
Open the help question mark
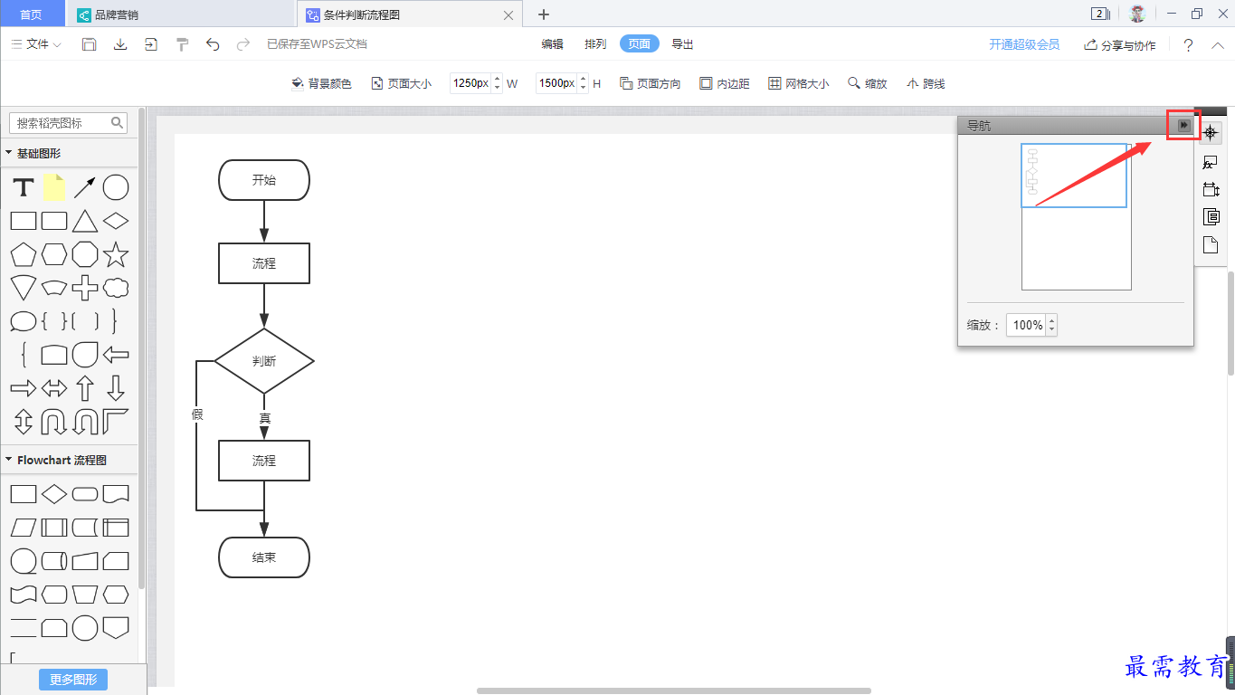(1188, 44)
